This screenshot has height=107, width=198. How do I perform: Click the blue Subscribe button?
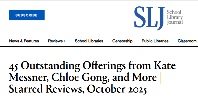click(x=26, y=15)
